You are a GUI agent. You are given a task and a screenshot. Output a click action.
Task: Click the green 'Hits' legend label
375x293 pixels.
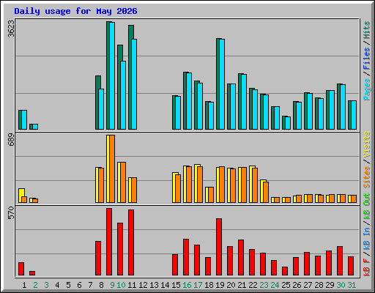367,30
